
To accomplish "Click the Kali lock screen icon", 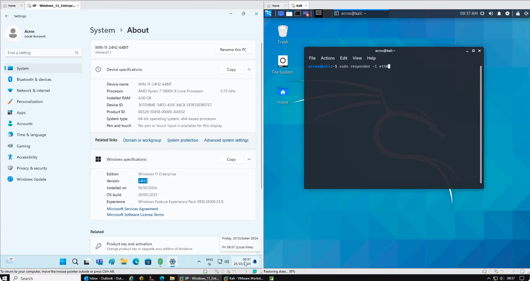I will (518, 13).
